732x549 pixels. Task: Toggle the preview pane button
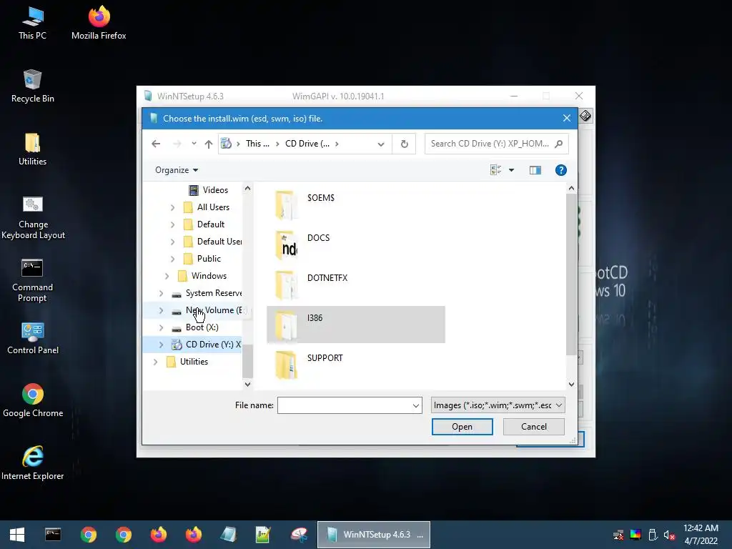535,170
